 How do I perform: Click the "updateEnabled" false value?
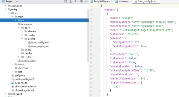[x=139, y=66]
